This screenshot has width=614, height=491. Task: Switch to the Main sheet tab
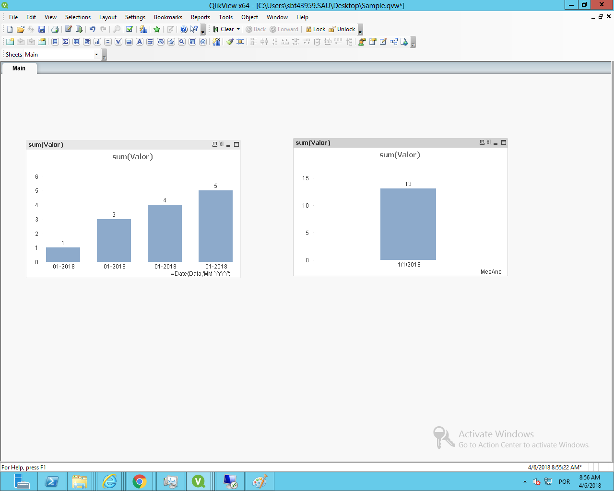click(x=19, y=68)
